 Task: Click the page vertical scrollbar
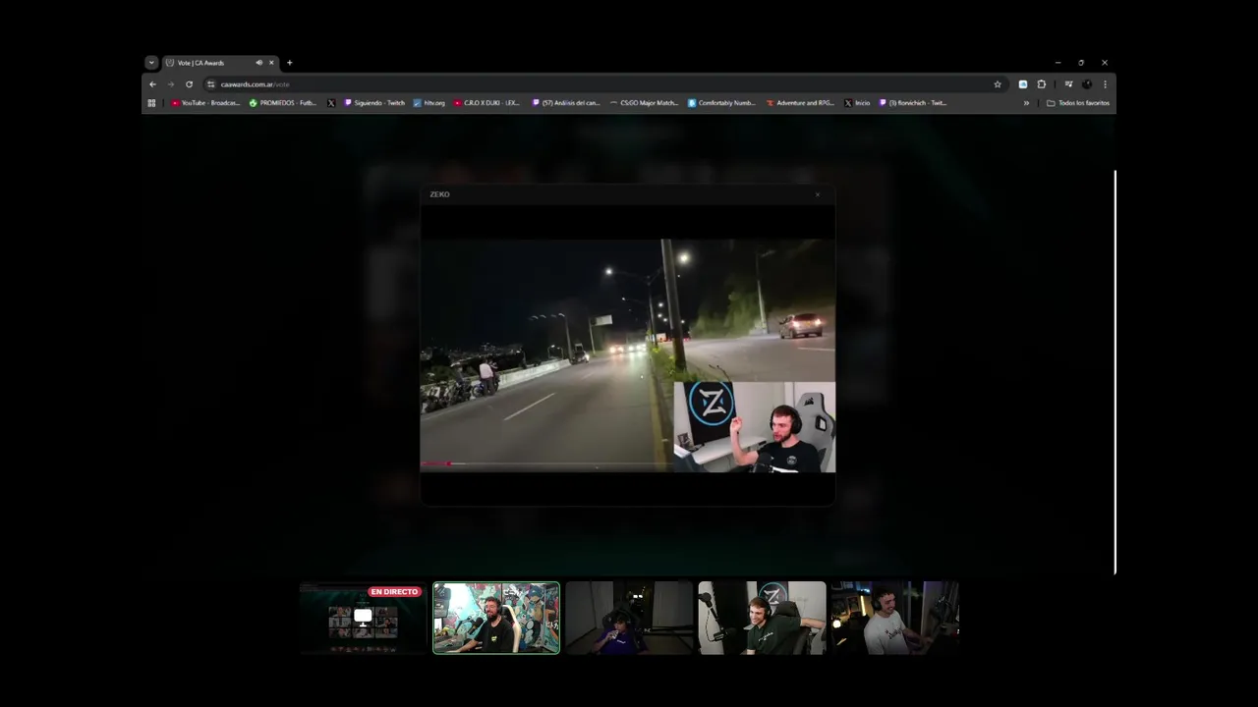(x=1115, y=372)
